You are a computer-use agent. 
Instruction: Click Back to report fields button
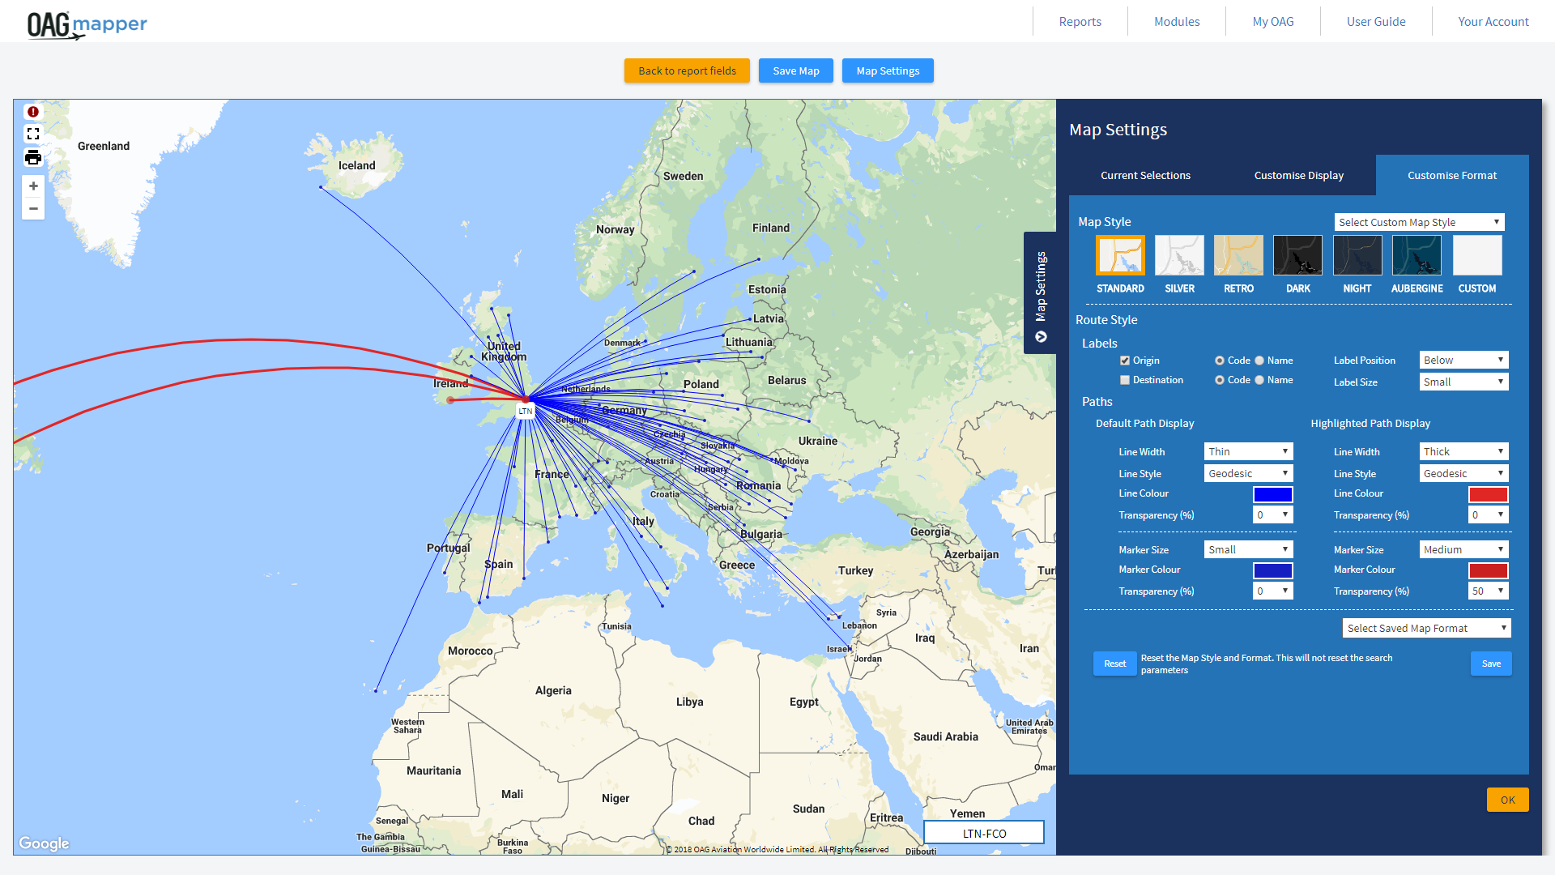(687, 70)
